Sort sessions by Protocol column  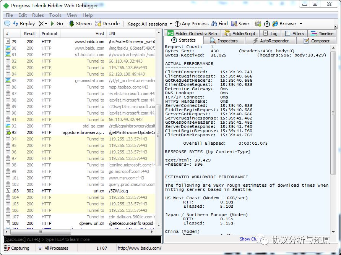pos(50,34)
